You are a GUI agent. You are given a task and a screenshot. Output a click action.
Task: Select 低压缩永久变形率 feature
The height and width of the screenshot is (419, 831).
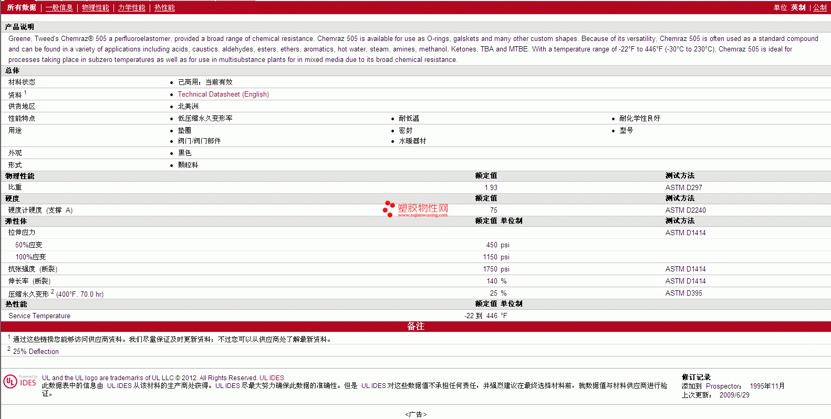click(205, 118)
